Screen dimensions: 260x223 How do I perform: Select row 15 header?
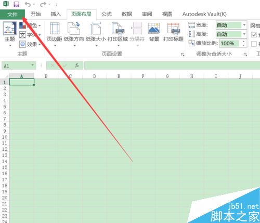(5, 167)
